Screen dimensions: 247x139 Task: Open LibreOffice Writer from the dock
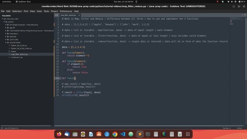tap(91, 134)
